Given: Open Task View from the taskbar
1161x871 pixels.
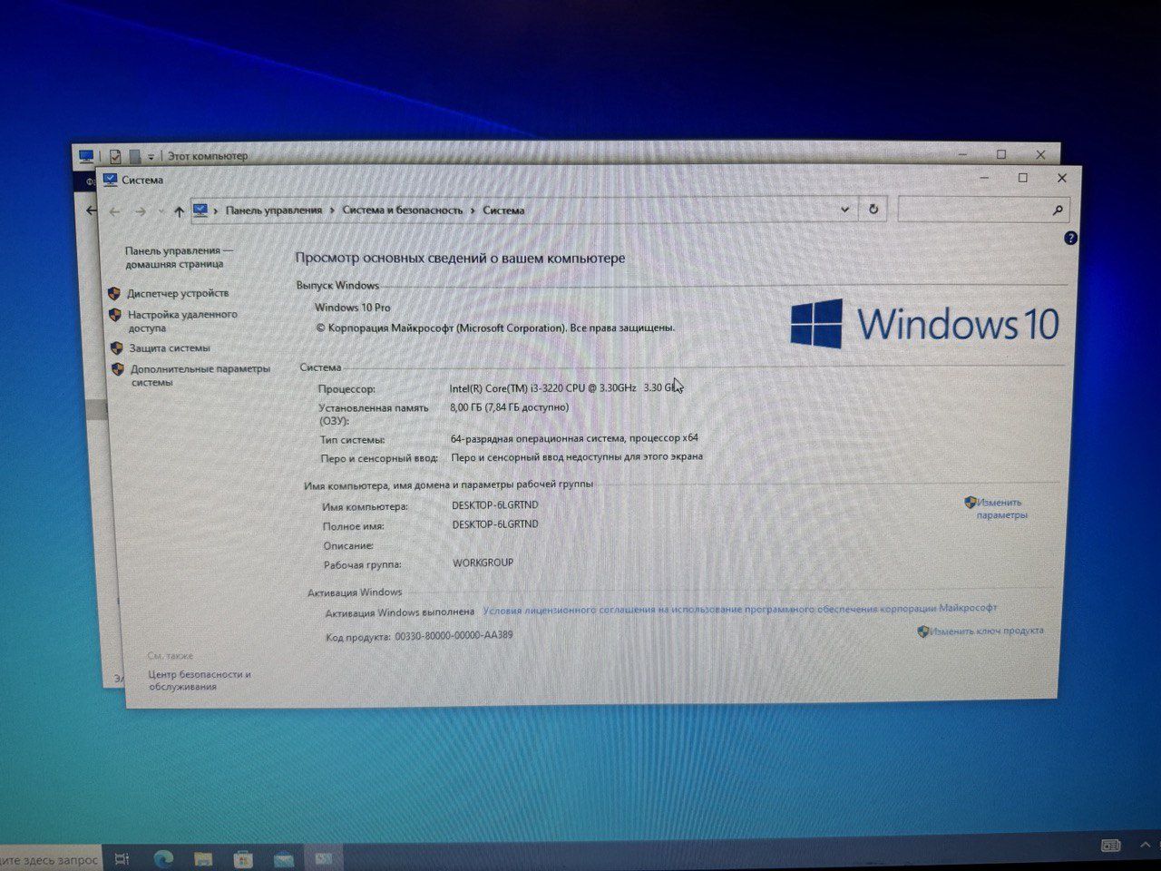Looking at the screenshot, I should pos(122,858).
